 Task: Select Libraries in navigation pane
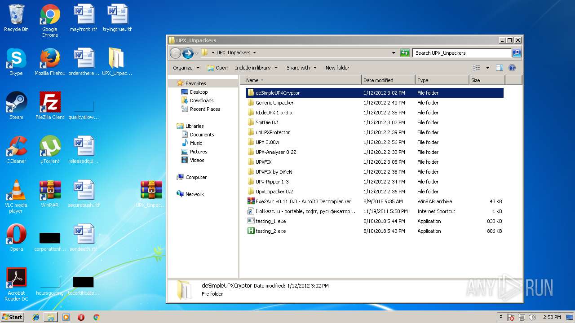click(x=195, y=126)
